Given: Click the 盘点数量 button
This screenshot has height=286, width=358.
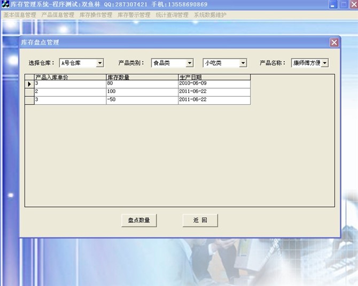Looking at the screenshot, I should click(x=139, y=220).
